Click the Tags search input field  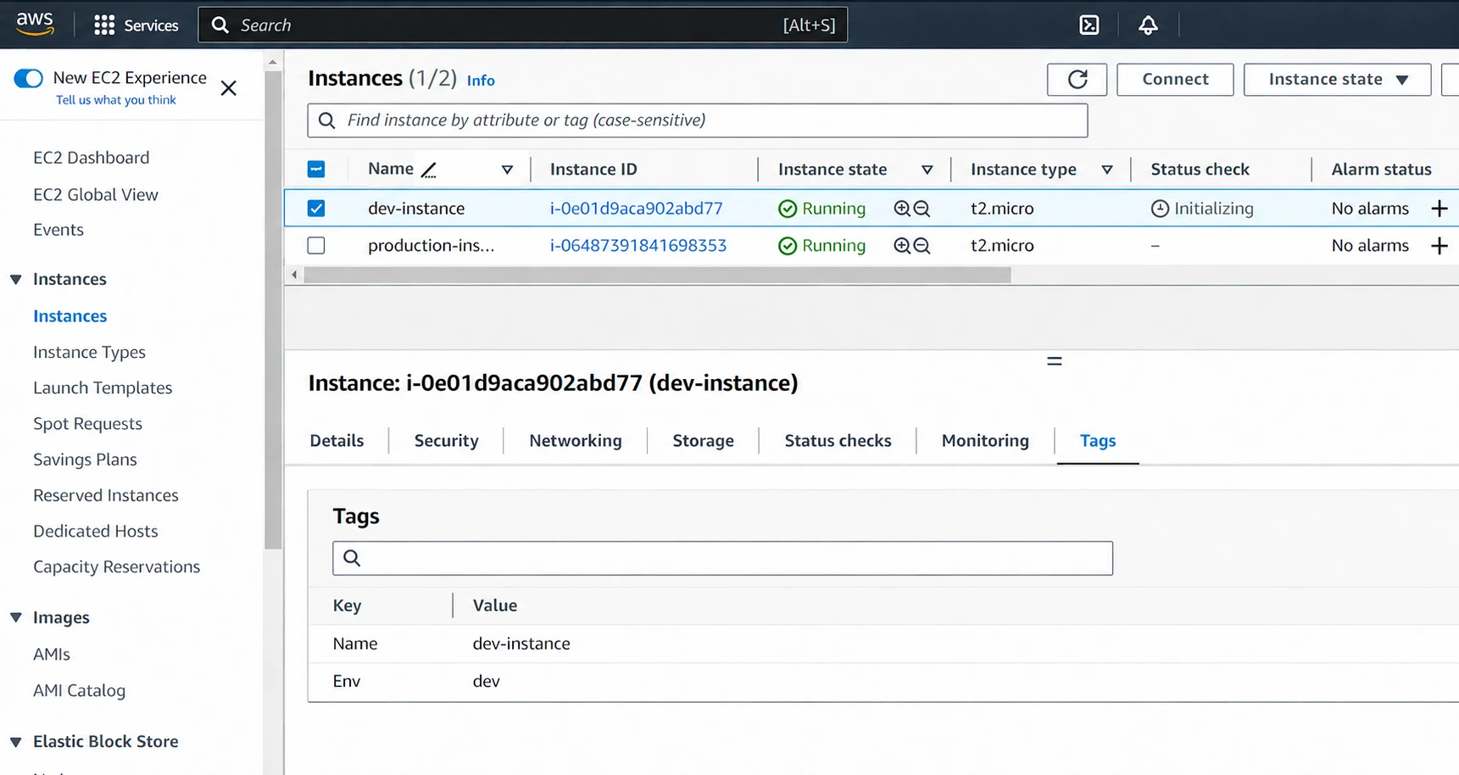click(x=722, y=558)
